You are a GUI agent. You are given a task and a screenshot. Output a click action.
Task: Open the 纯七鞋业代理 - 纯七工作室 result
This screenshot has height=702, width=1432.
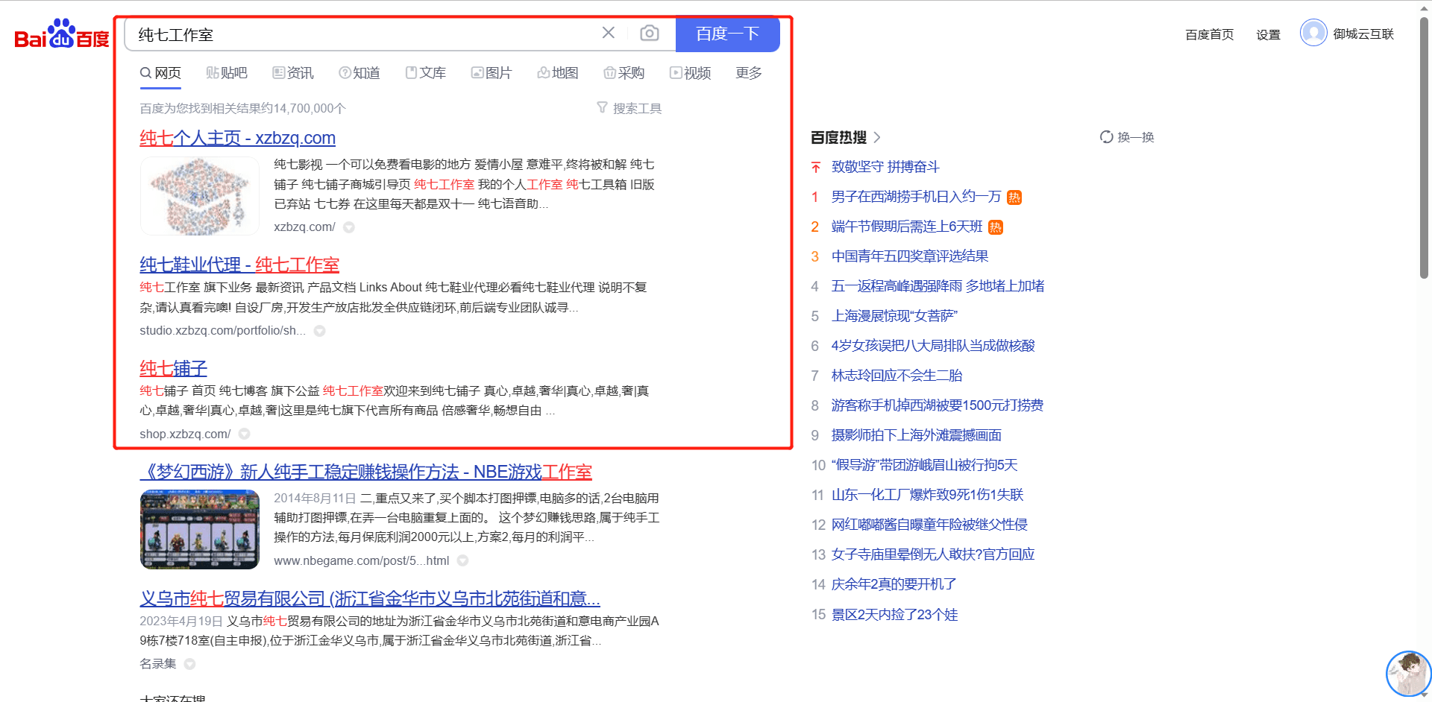pyautogui.click(x=239, y=265)
